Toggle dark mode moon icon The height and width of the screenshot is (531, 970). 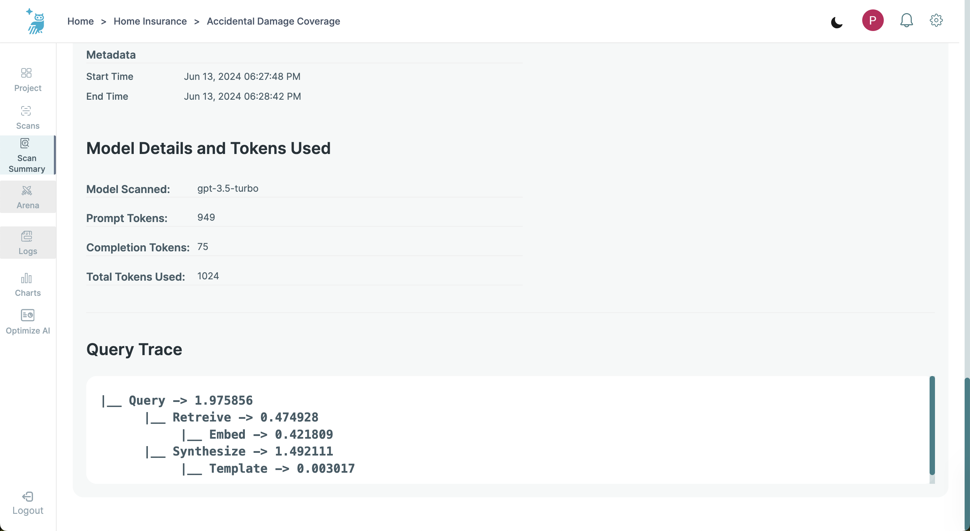coord(837,22)
